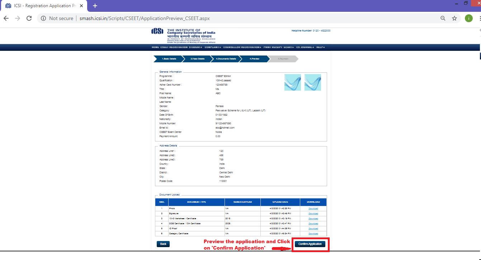
Task: Click the ICSI logo in the header
Action: point(157,32)
